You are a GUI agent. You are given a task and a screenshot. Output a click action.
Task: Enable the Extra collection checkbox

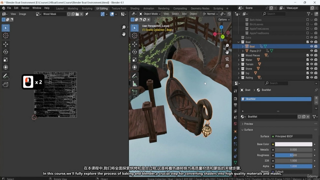308,37
